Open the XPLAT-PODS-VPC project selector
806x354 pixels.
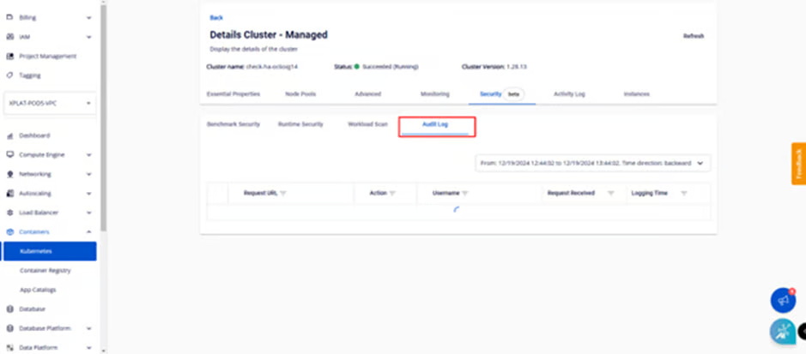[50, 103]
